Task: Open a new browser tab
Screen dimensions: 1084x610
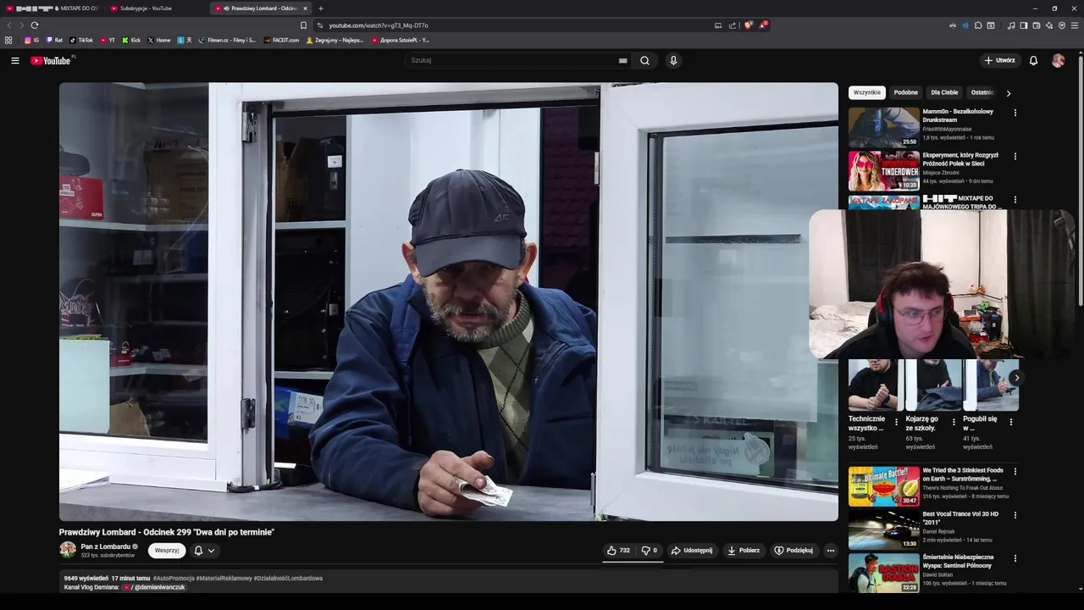Action: tap(320, 8)
